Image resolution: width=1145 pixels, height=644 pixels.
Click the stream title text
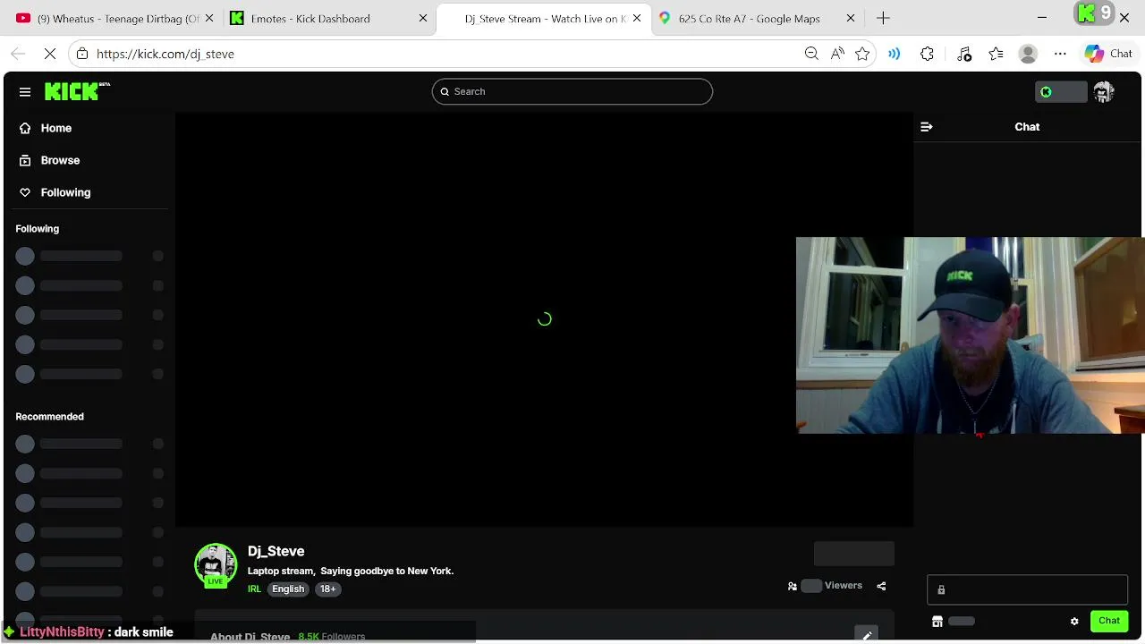[351, 571]
